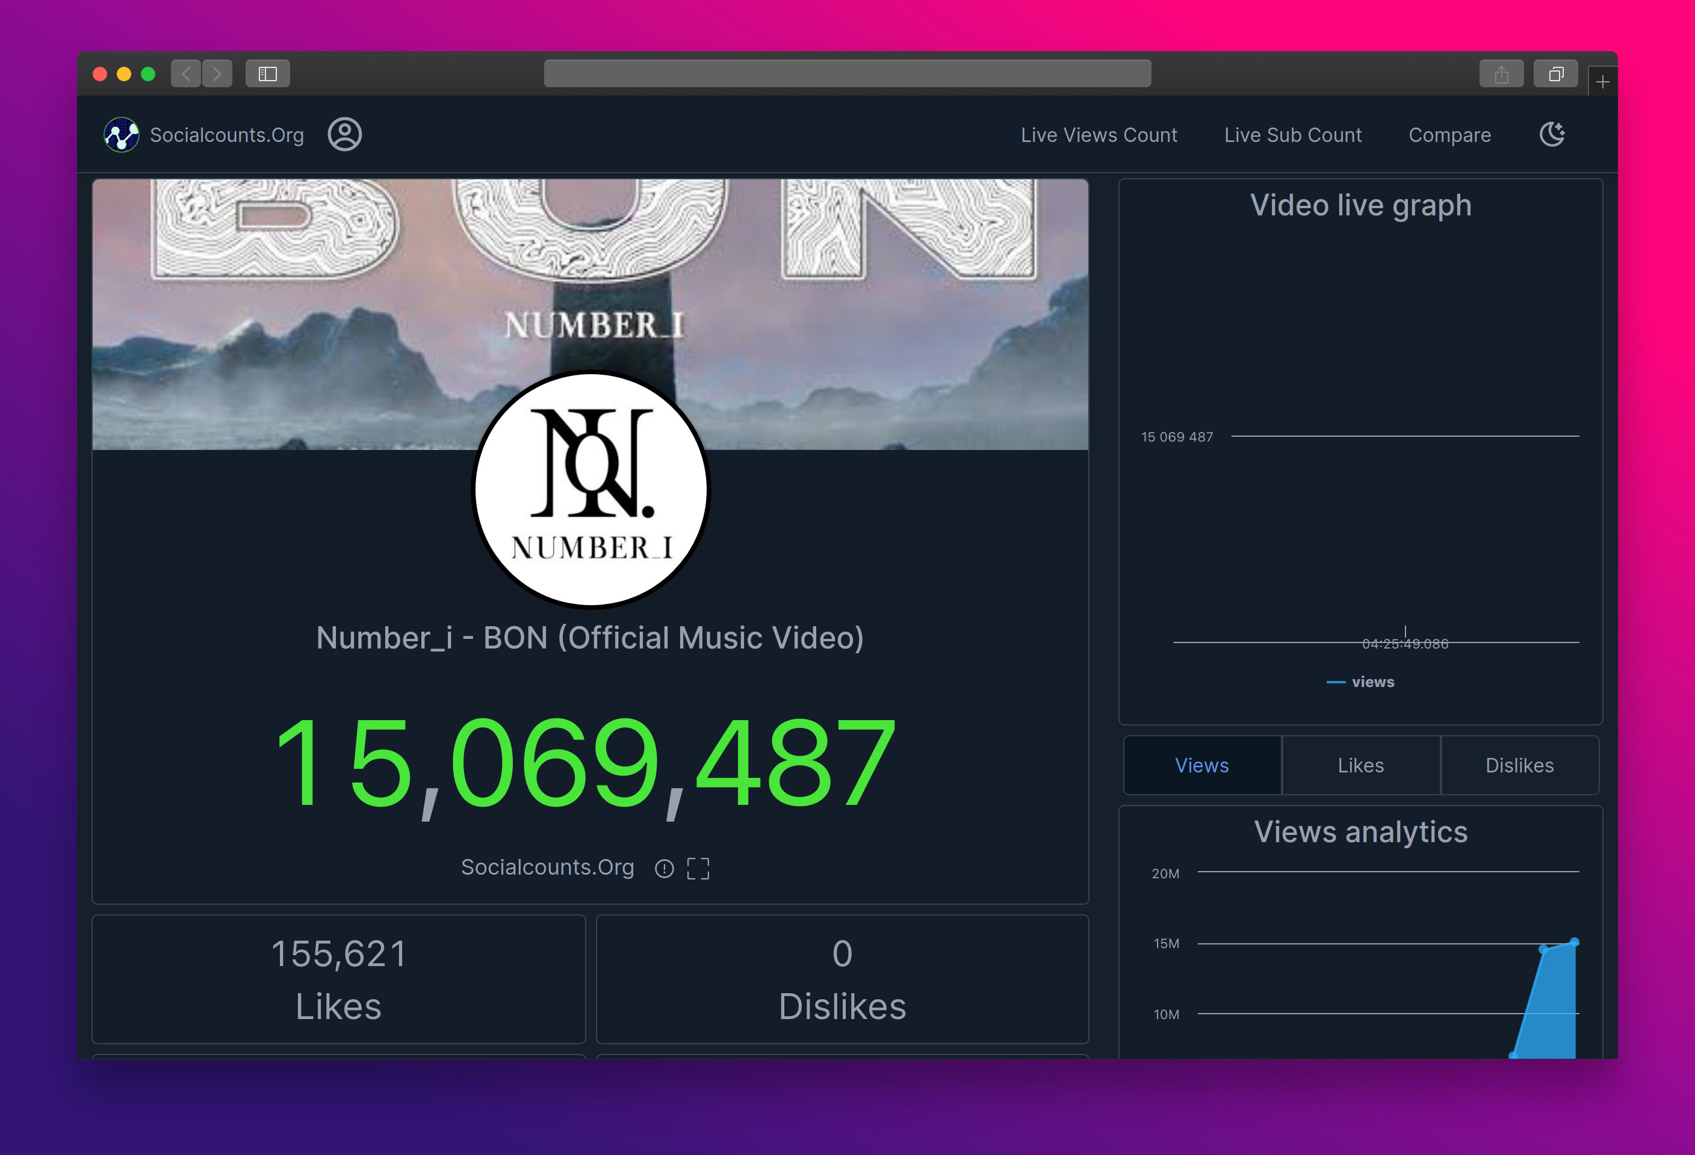This screenshot has height=1155, width=1695.
Task: Select the Dislikes analytics tab
Action: click(1520, 765)
